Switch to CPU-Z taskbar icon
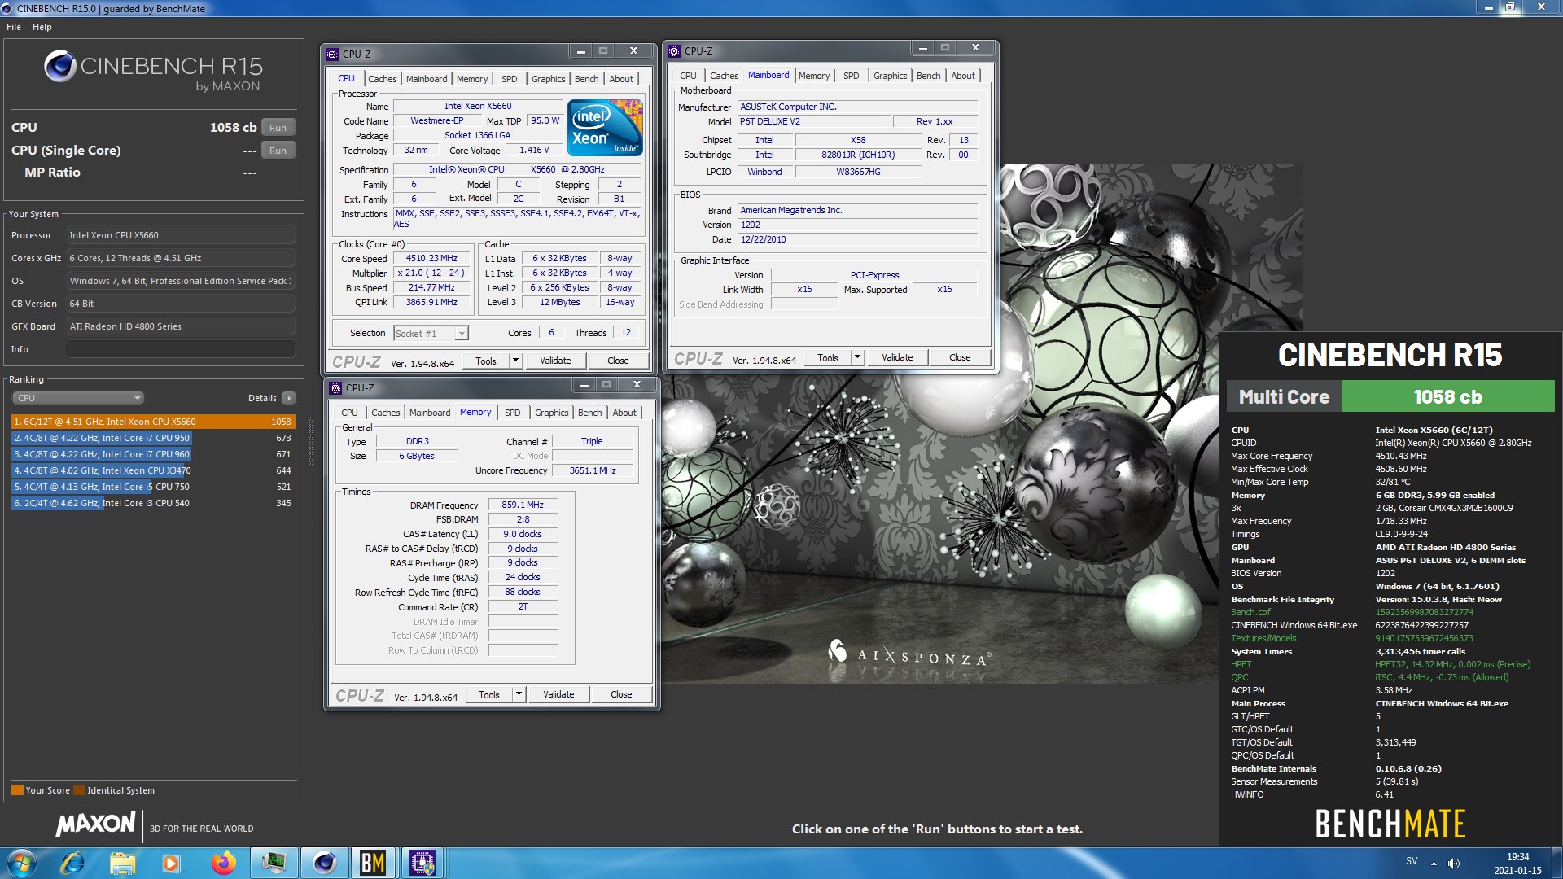Screen dimensions: 1563x879 (422, 863)
